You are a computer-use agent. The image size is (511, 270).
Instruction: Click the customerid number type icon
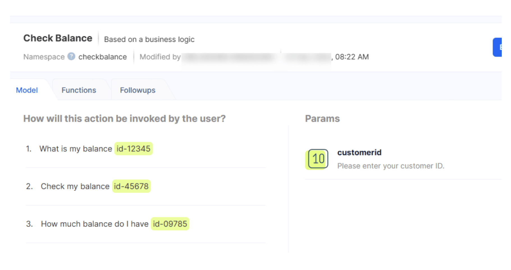pos(318,159)
